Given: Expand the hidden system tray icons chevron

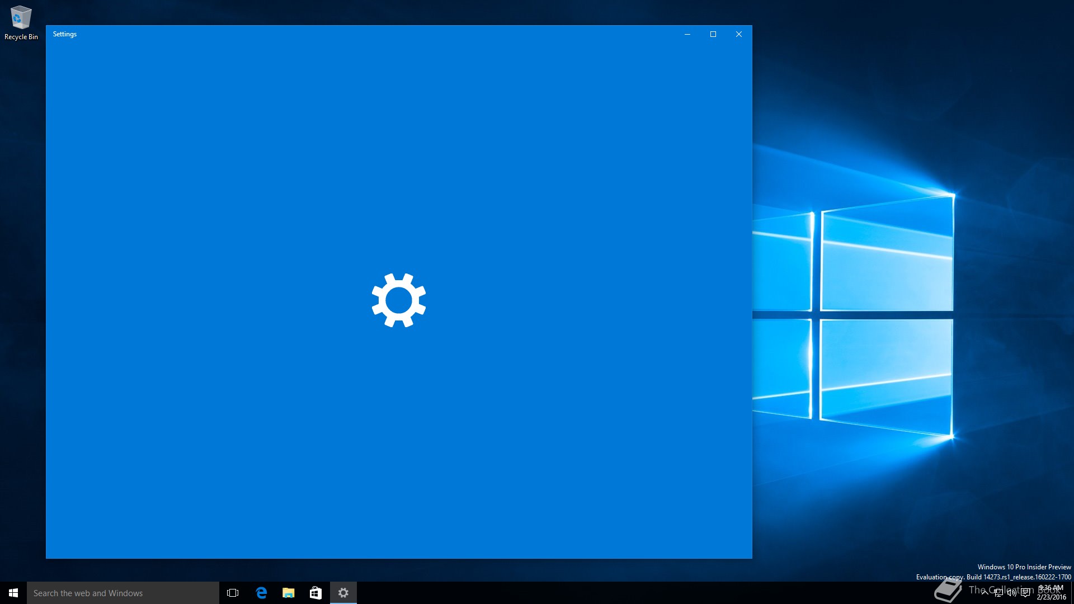Looking at the screenshot, I should click(x=984, y=593).
